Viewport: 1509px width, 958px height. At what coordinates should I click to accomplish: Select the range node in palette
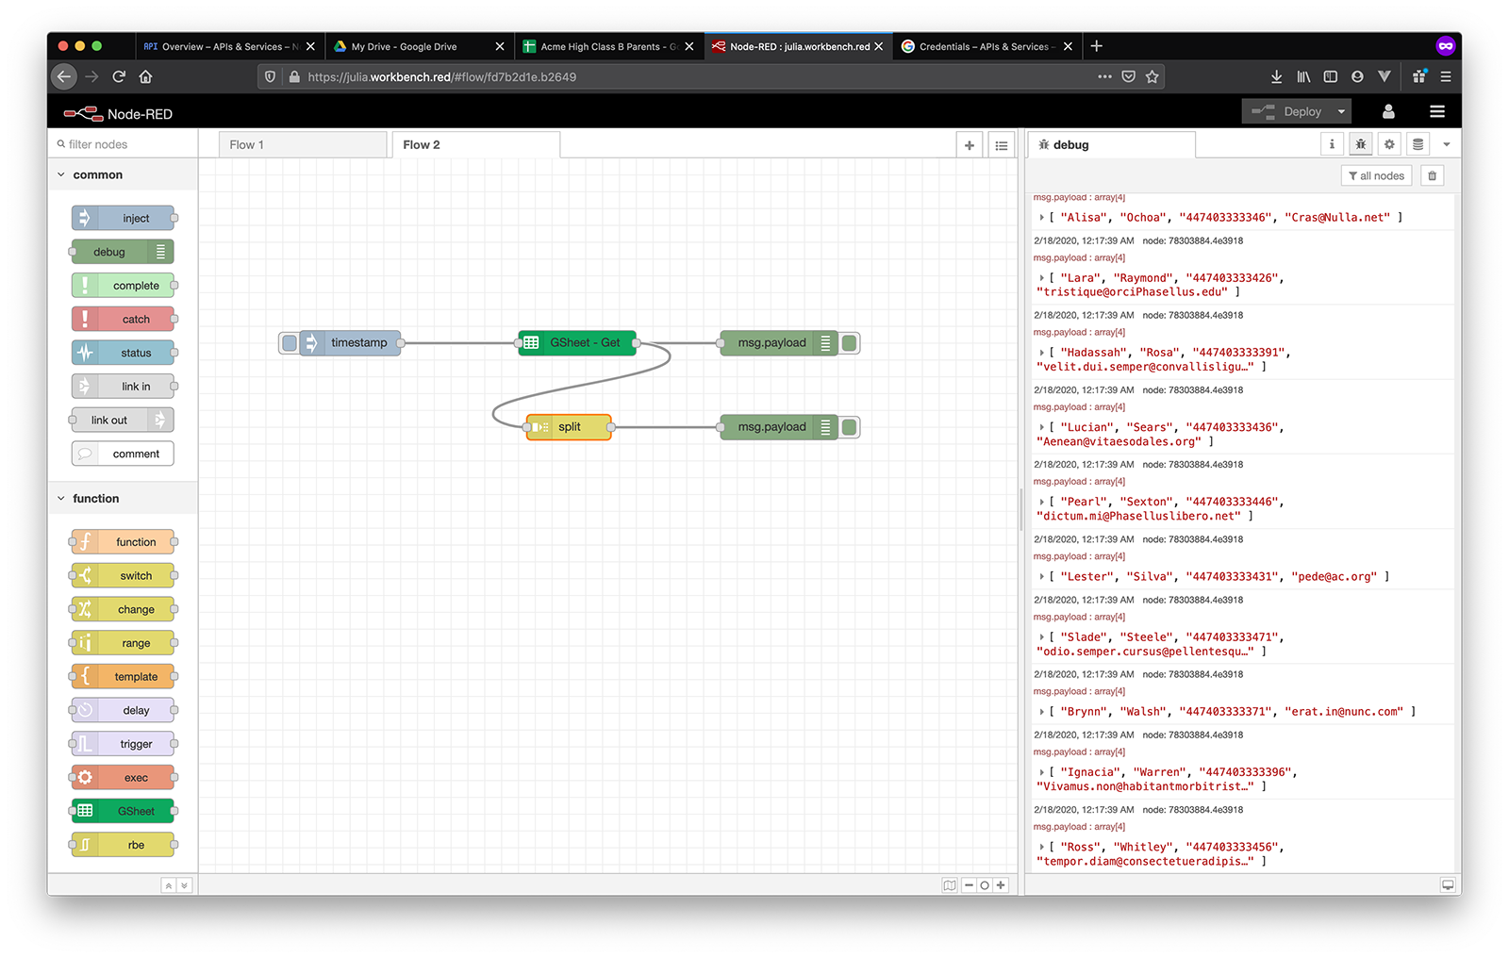(x=123, y=643)
